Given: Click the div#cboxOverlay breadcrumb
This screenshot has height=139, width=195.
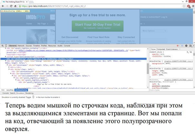Looking at the screenshot, I should 21,90.
